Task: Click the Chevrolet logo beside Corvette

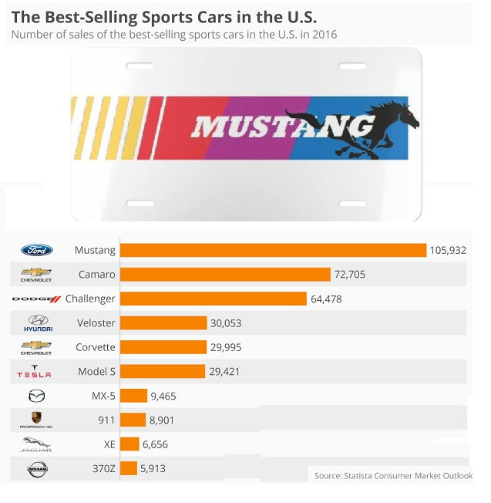Action: click(36, 347)
